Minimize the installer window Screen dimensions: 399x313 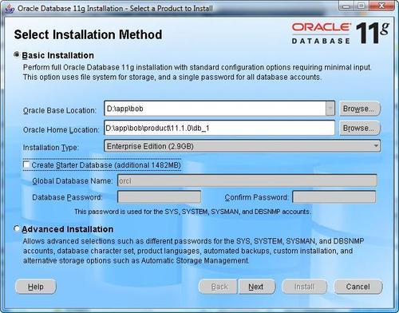tap(346, 6)
